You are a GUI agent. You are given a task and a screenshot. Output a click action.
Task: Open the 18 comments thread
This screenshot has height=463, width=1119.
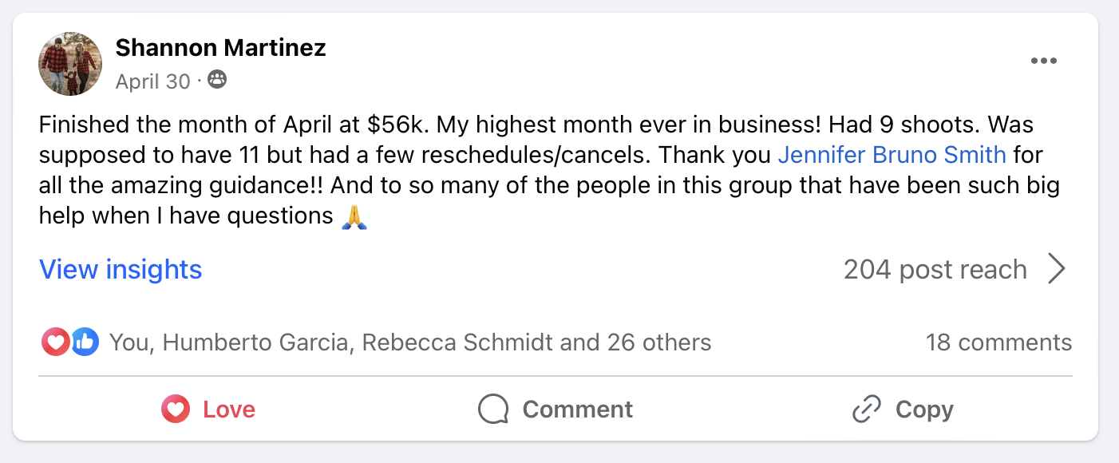coord(998,343)
